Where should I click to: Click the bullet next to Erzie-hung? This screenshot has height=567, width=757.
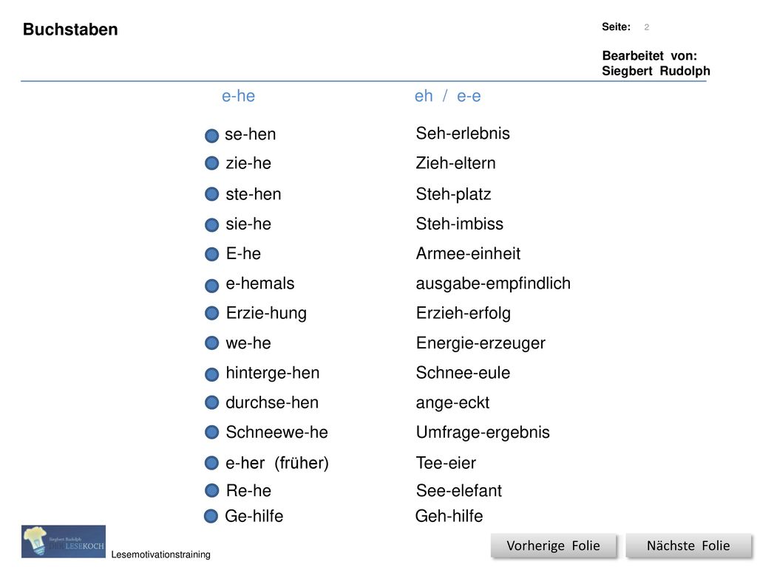pyautogui.click(x=211, y=313)
